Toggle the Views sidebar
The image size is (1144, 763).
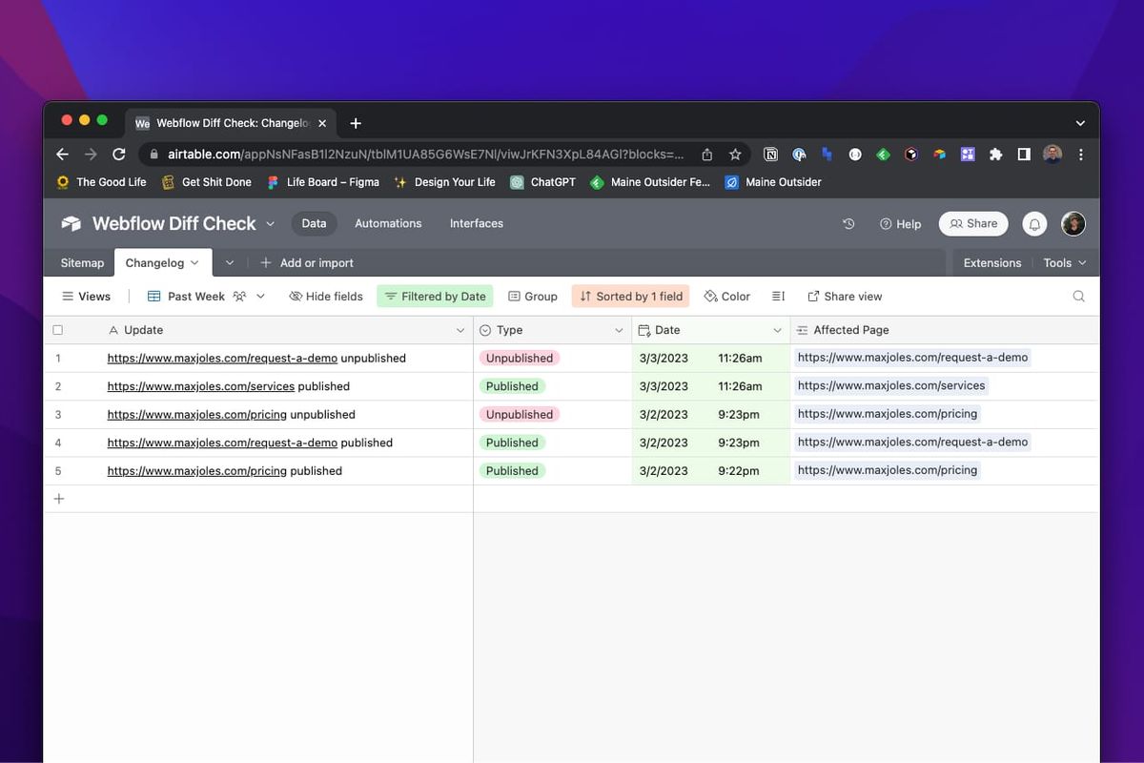click(86, 297)
